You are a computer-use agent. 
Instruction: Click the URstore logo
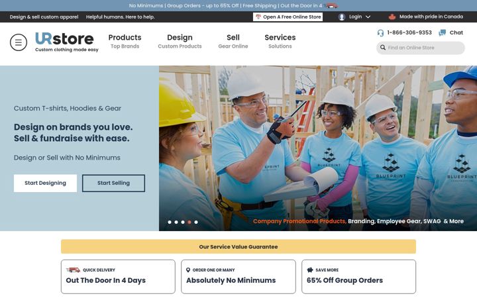(67, 42)
